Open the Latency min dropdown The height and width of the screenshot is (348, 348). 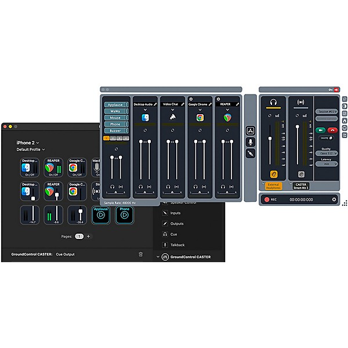coord(327,164)
